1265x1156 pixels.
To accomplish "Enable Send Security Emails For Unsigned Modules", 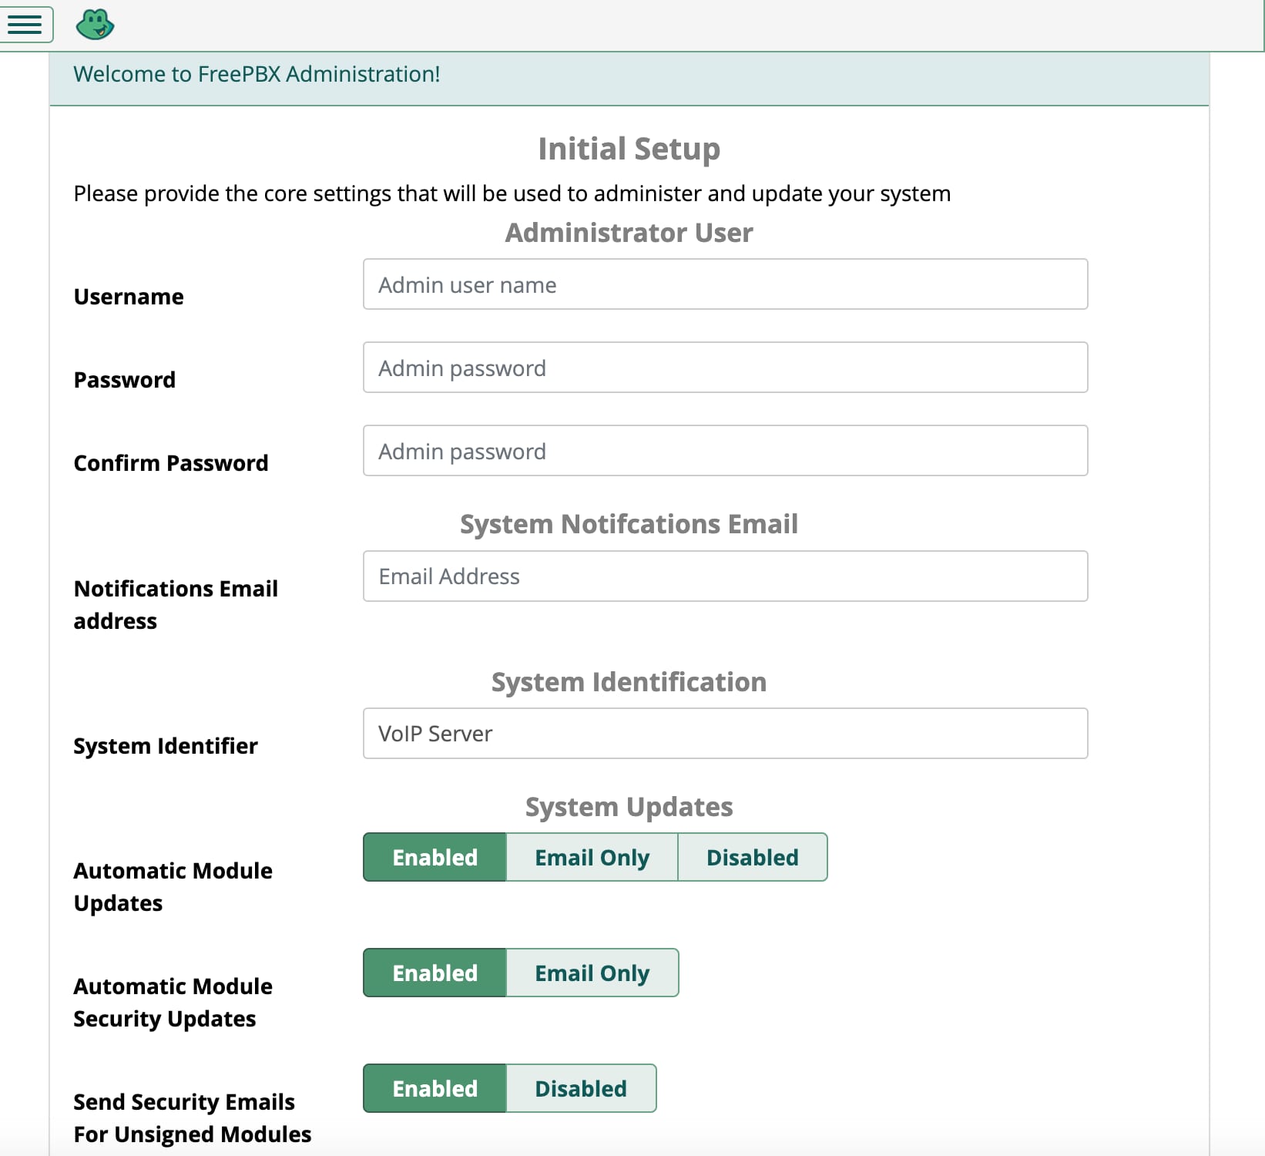I will click(434, 1088).
